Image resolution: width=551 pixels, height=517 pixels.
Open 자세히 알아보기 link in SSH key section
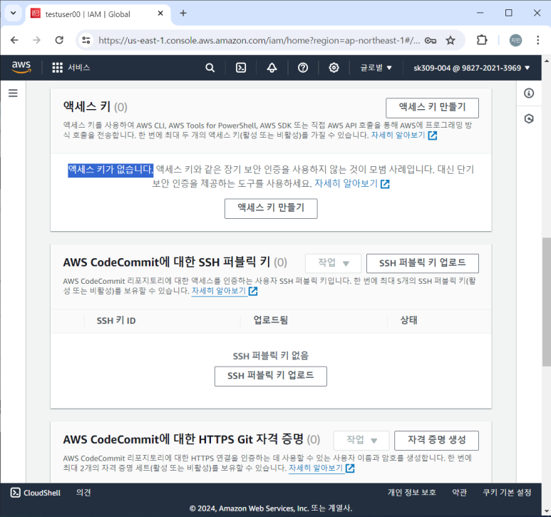point(225,291)
